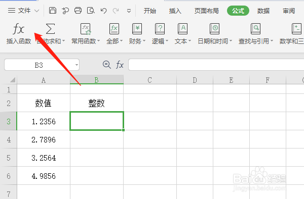Select column E header
This screenshot has width=304, height=199.
(231, 80)
